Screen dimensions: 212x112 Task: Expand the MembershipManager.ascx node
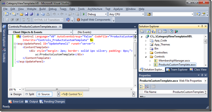(x=150, y=61)
